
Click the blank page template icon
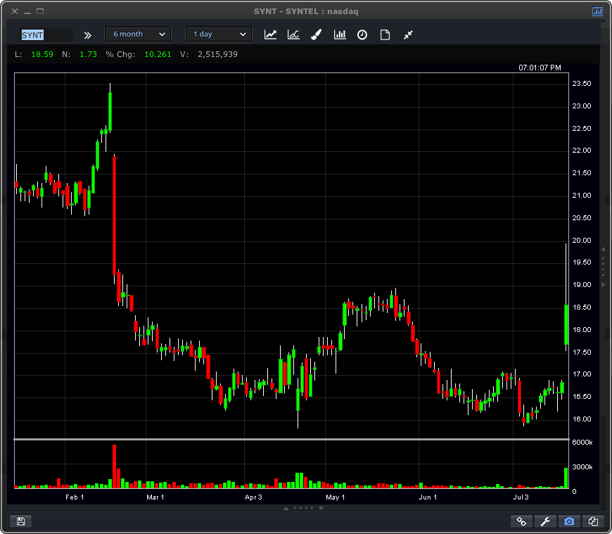[385, 34]
